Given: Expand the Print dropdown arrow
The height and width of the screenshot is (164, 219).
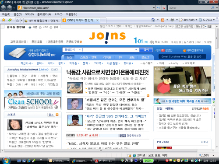Looking at the screenshot, I should (177, 20).
